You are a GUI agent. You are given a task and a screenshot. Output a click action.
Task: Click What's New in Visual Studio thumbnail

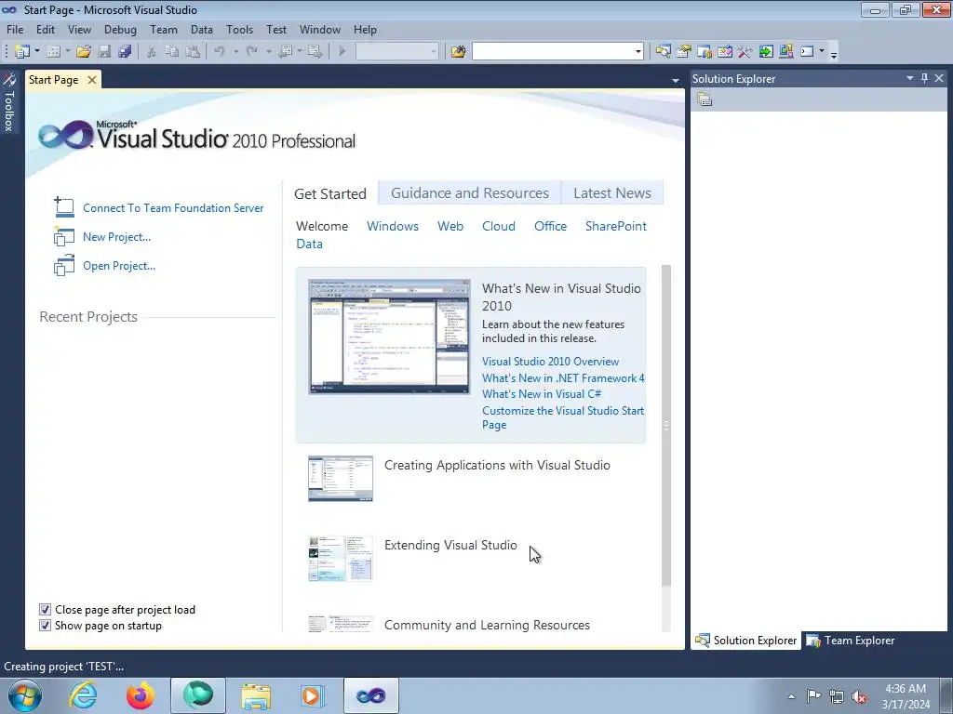(x=389, y=337)
